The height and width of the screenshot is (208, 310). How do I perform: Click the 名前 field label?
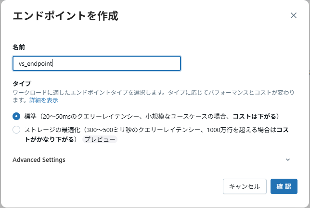19,47
